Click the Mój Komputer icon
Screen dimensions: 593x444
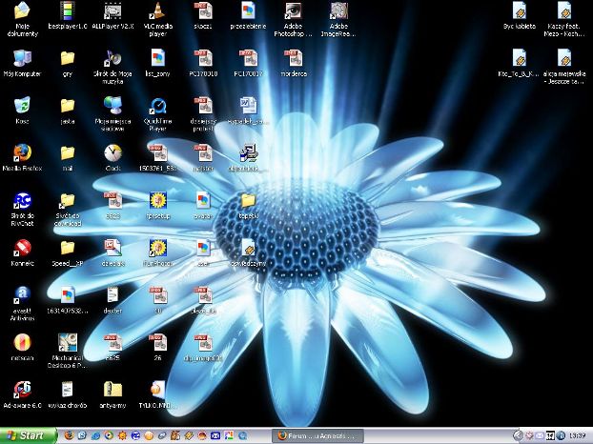pyautogui.click(x=22, y=58)
